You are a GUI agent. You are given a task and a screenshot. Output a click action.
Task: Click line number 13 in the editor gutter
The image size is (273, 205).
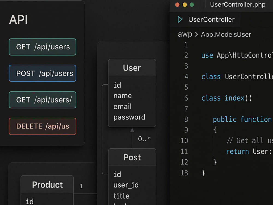(184, 173)
